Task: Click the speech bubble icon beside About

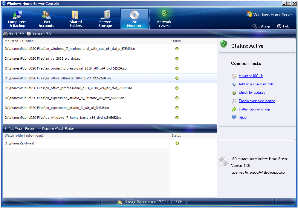Action: [x=234, y=117]
